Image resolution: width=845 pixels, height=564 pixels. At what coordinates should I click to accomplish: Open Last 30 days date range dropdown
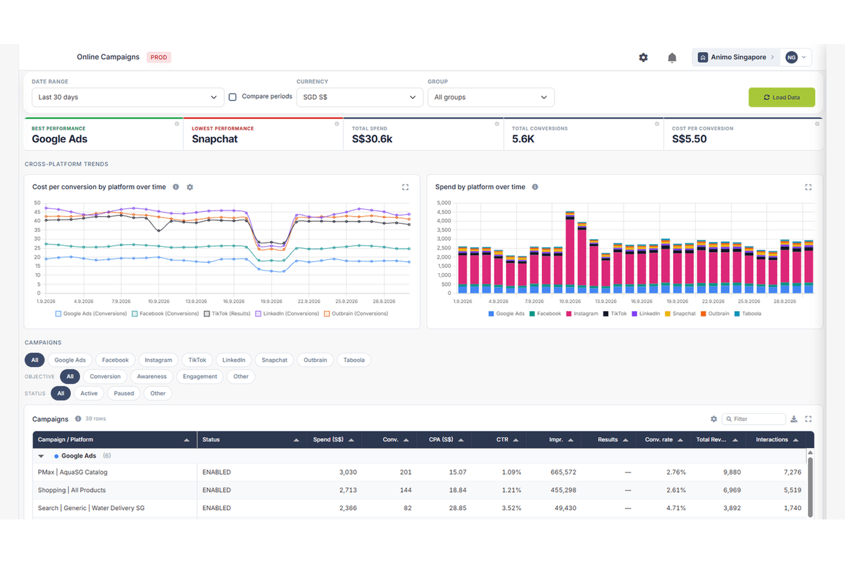[x=127, y=97]
